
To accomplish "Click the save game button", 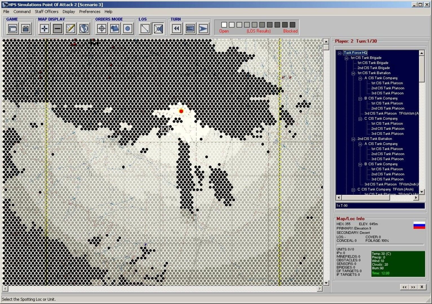I will 25,28.
